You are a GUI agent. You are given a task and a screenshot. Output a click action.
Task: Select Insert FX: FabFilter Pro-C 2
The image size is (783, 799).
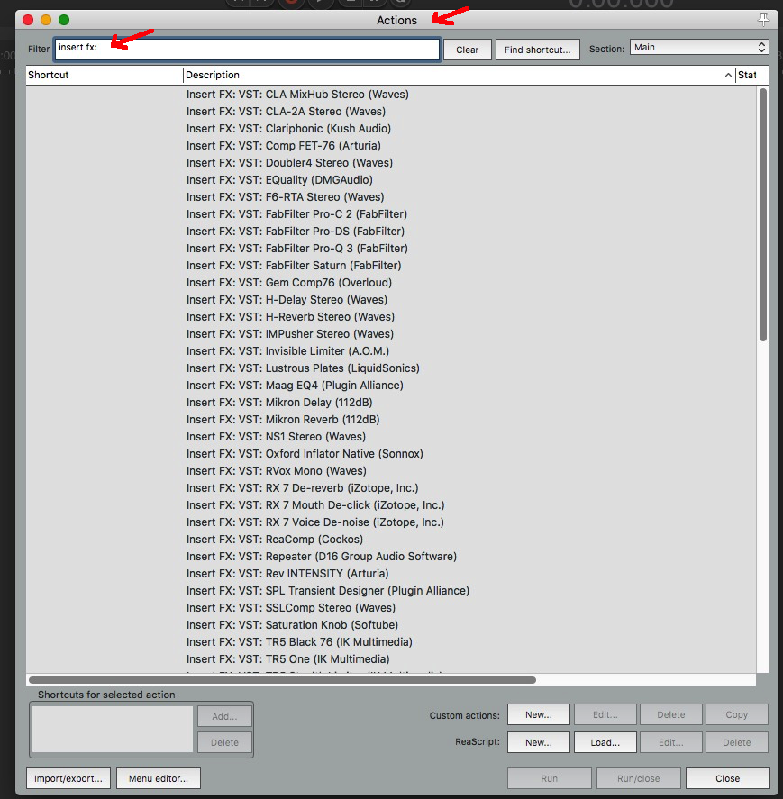coord(296,214)
